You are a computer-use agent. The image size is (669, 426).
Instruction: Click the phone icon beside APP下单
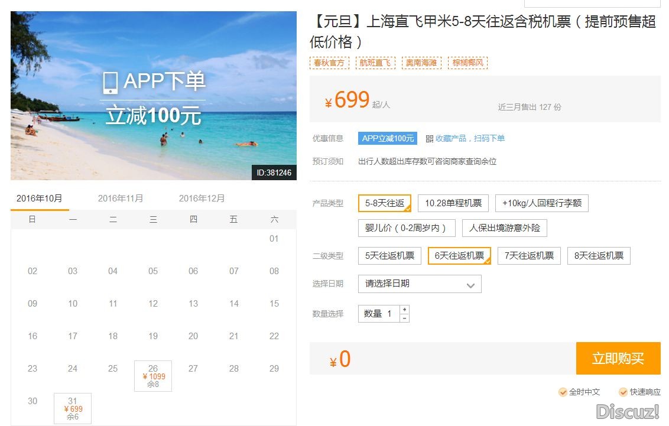pyautogui.click(x=110, y=83)
